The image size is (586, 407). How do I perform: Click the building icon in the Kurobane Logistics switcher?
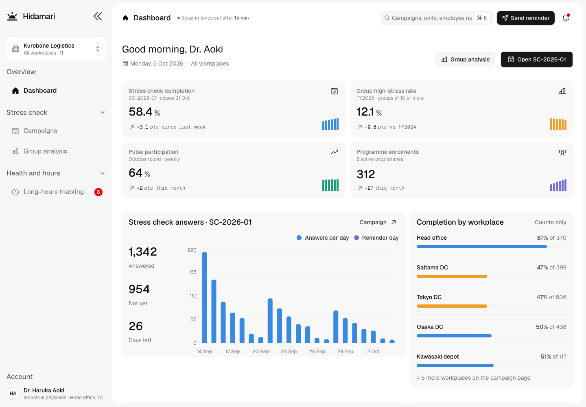[15, 49]
